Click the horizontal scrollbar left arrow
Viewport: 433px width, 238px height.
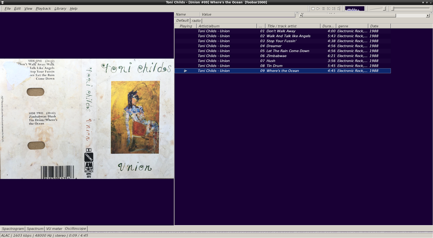[301, 15]
